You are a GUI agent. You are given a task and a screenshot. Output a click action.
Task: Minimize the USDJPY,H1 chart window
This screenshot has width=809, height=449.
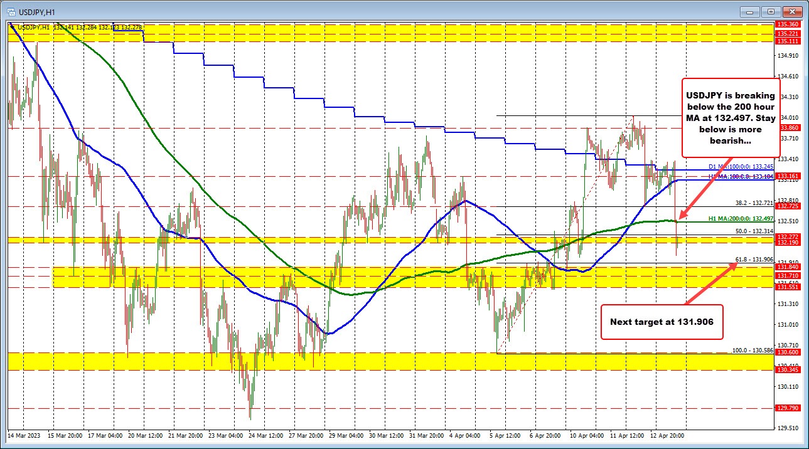(751, 11)
